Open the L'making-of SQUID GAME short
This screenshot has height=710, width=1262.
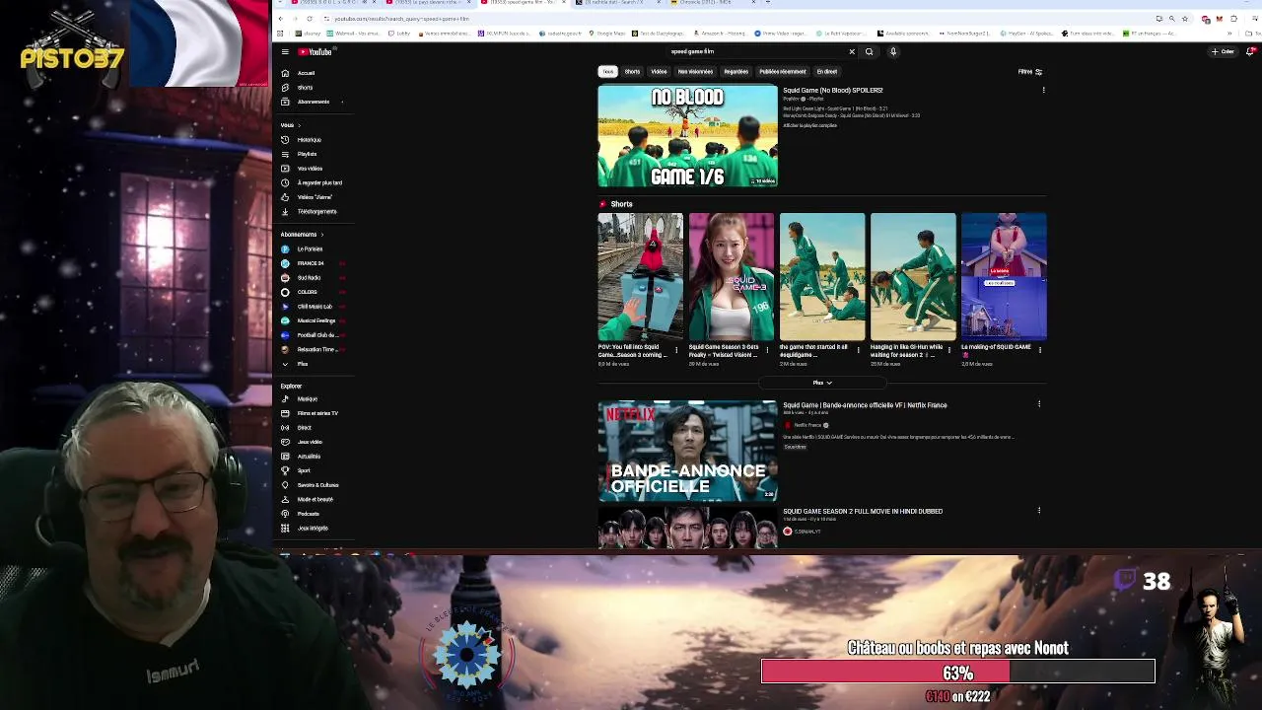(1004, 277)
